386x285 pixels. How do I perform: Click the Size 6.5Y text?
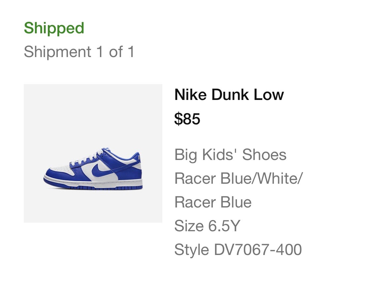(207, 226)
